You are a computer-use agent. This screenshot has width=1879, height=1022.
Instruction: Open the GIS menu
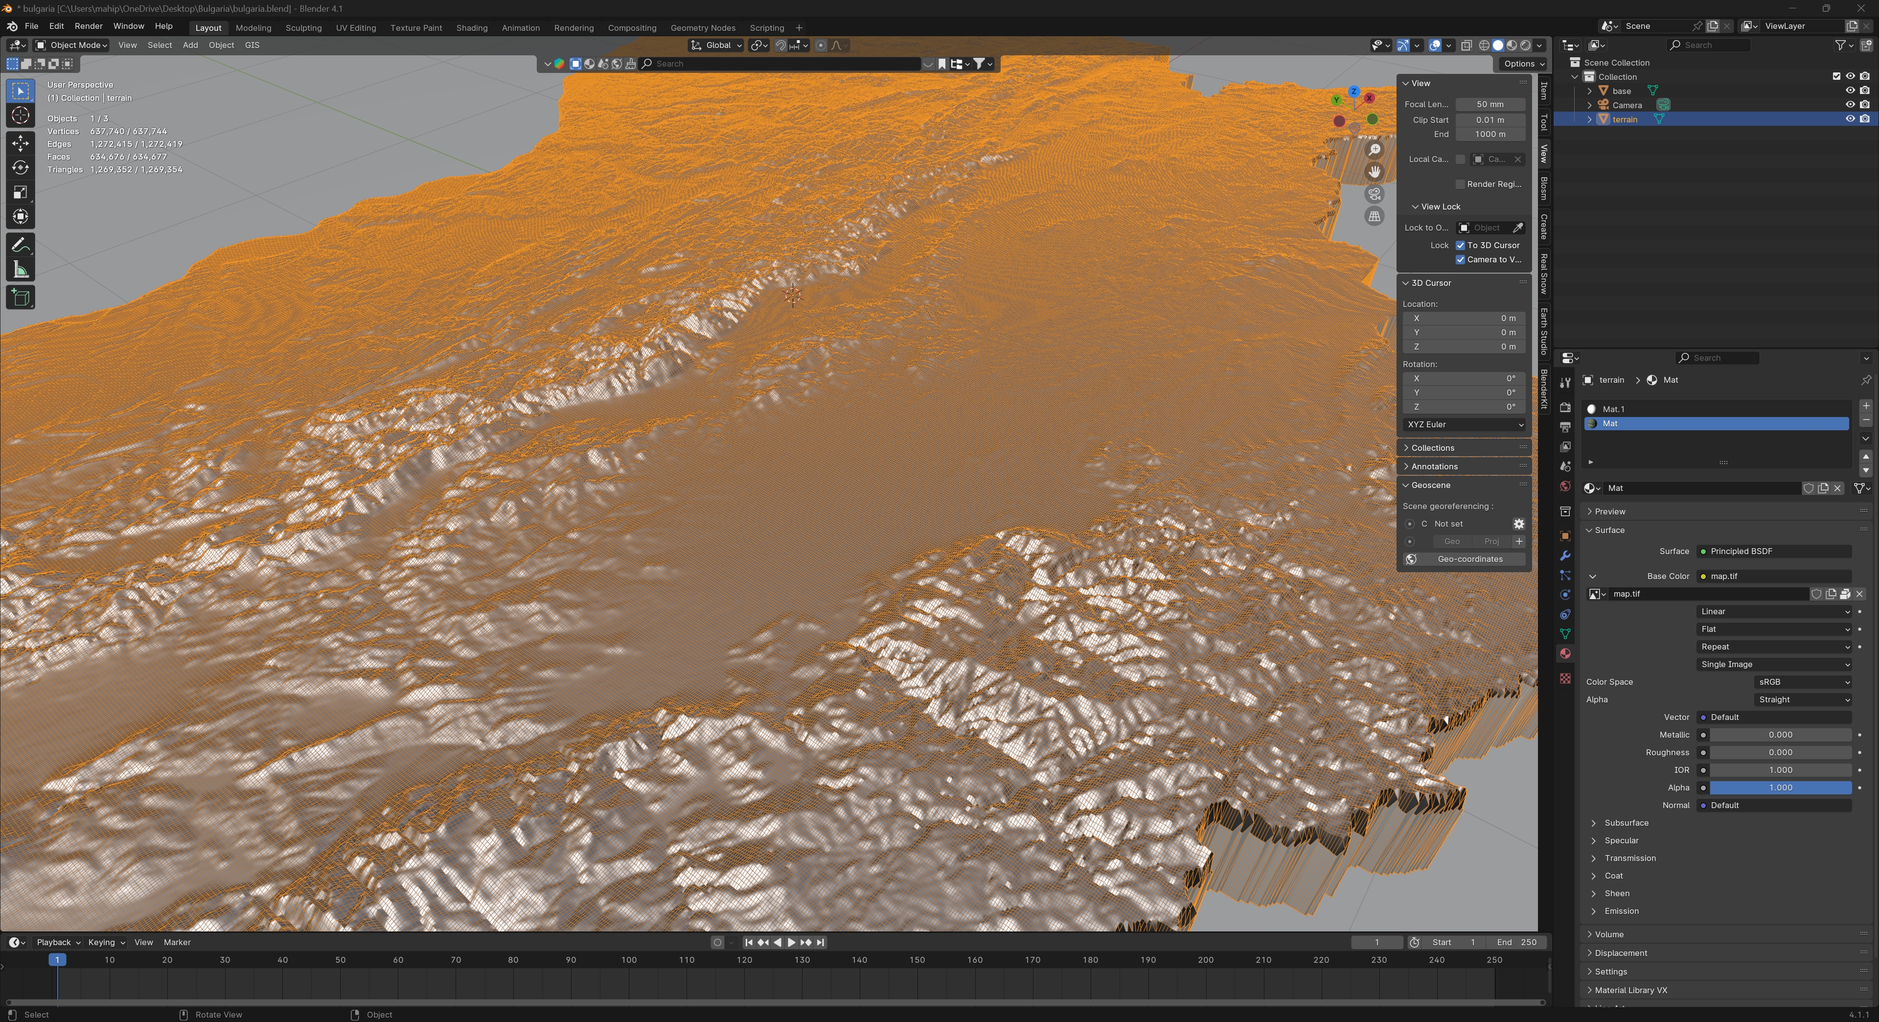[x=252, y=45]
